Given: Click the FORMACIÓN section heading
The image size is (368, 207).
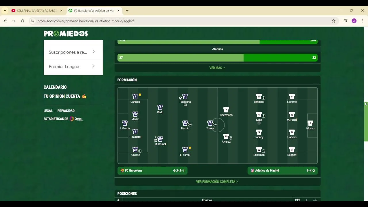Looking at the screenshot, I should 127,80.
